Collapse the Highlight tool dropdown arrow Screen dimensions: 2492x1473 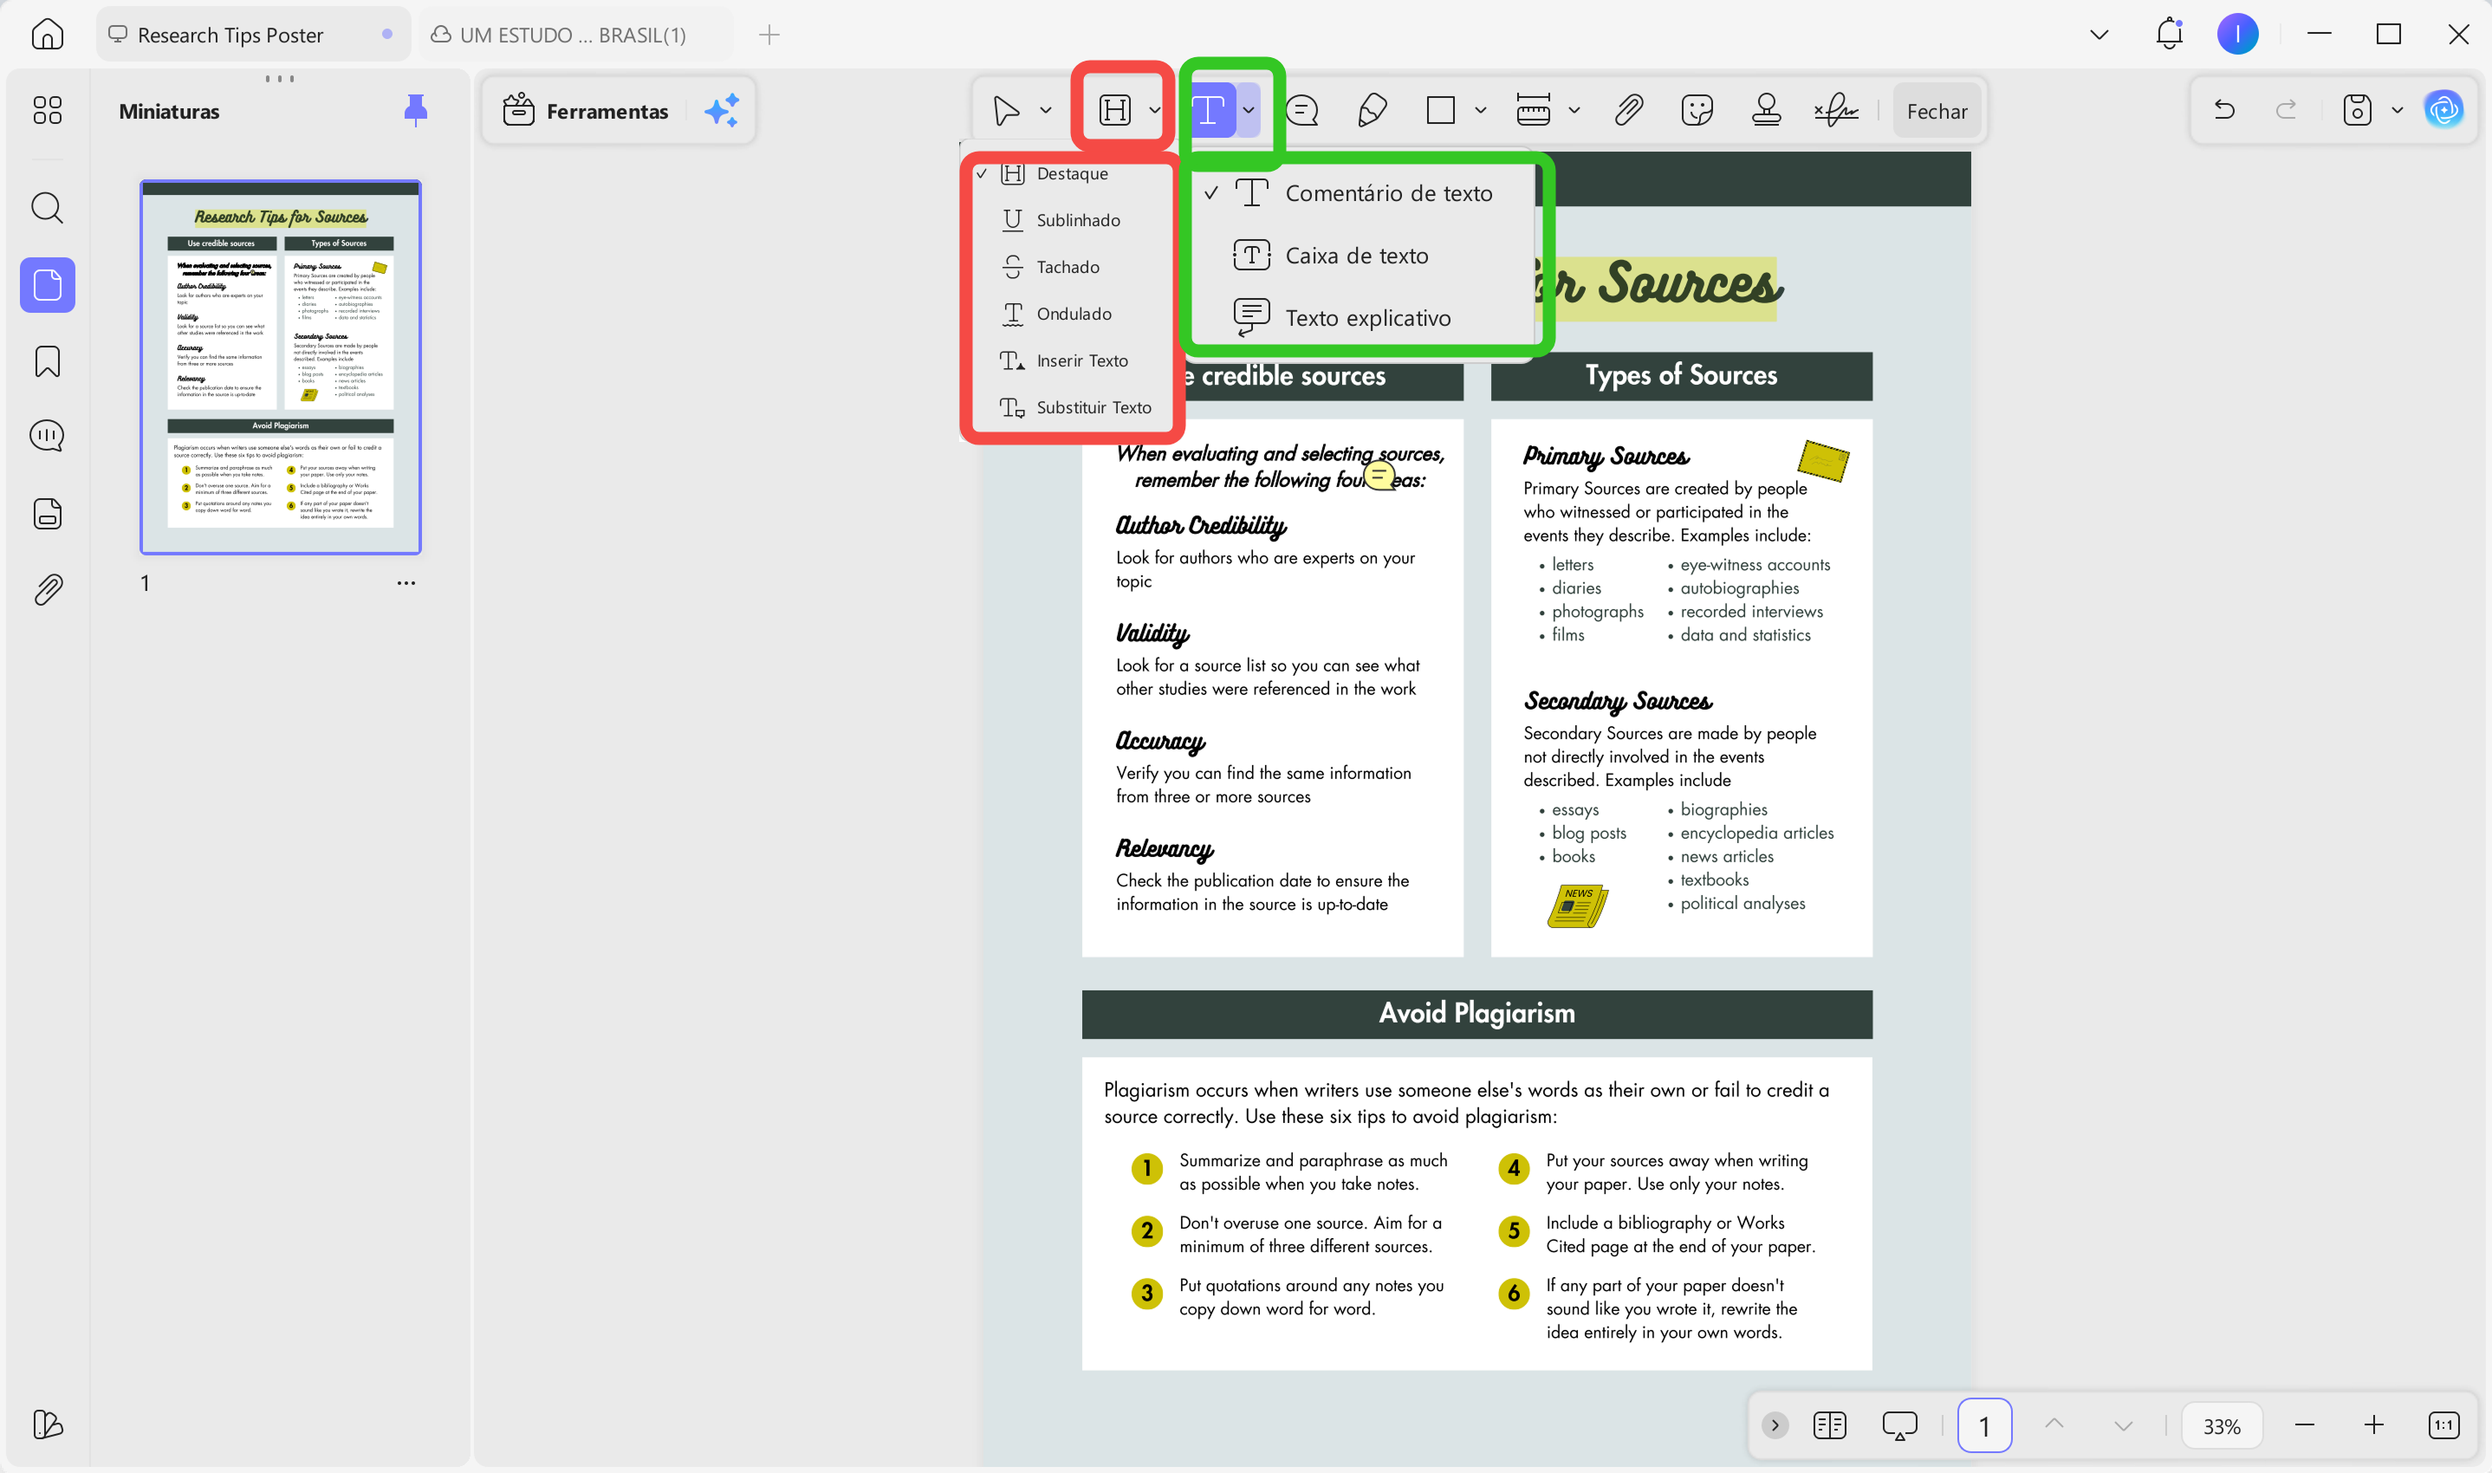pos(1154,110)
